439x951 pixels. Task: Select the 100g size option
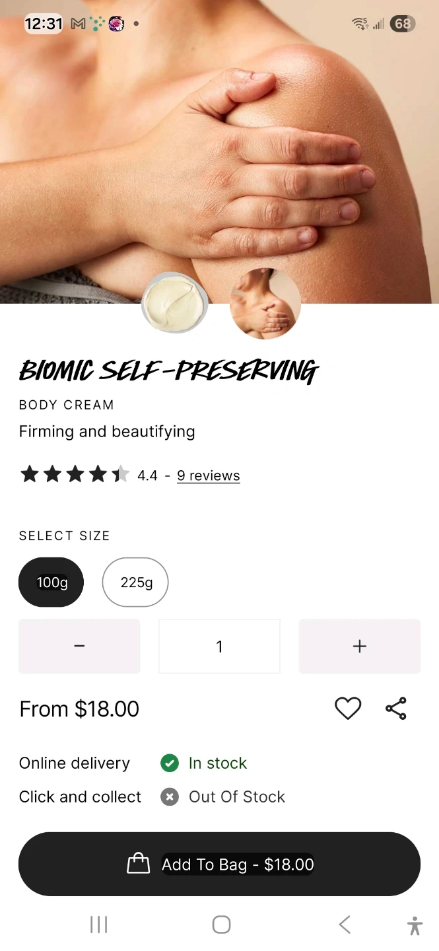pos(51,582)
